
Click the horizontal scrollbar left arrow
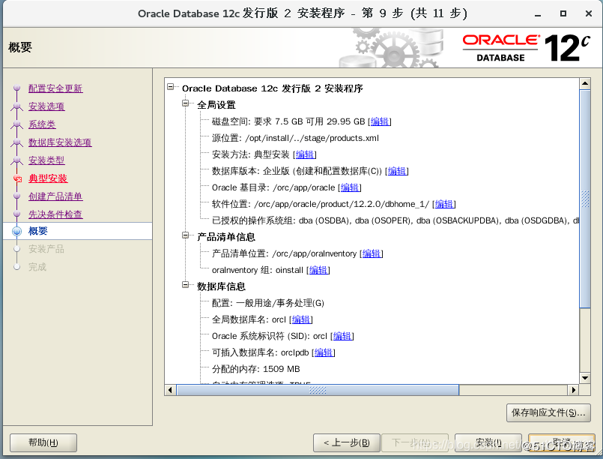[170, 390]
